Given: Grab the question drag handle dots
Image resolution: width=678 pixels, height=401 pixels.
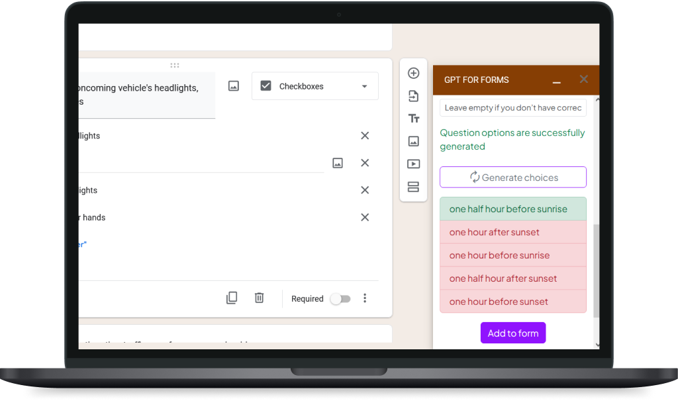Looking at the screenshot, I should click(175, 66).
